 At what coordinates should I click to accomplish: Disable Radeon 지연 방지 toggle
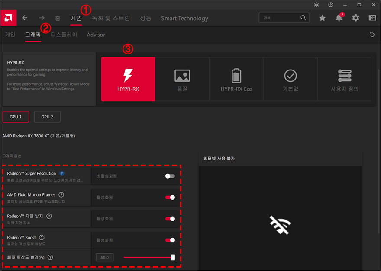coord(170,219)
